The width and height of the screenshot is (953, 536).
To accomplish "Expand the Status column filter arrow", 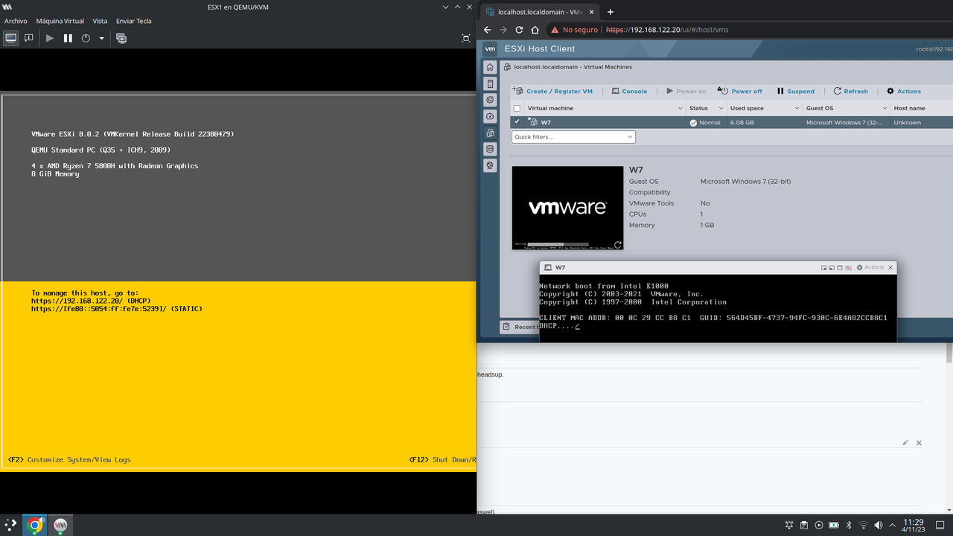I will coord(719,107).
